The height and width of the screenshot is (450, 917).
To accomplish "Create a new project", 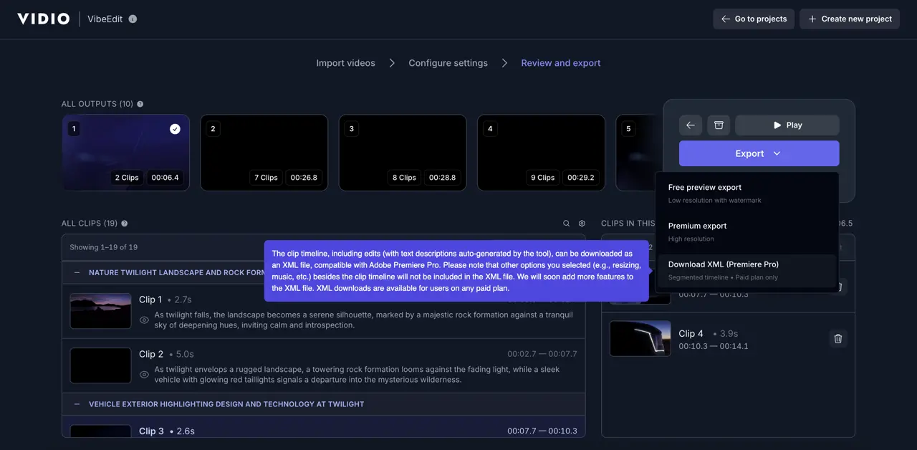I will pyautogui.click(x=850, y=19).
